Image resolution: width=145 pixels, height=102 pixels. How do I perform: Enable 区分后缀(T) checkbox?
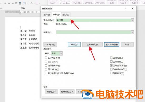111,62
